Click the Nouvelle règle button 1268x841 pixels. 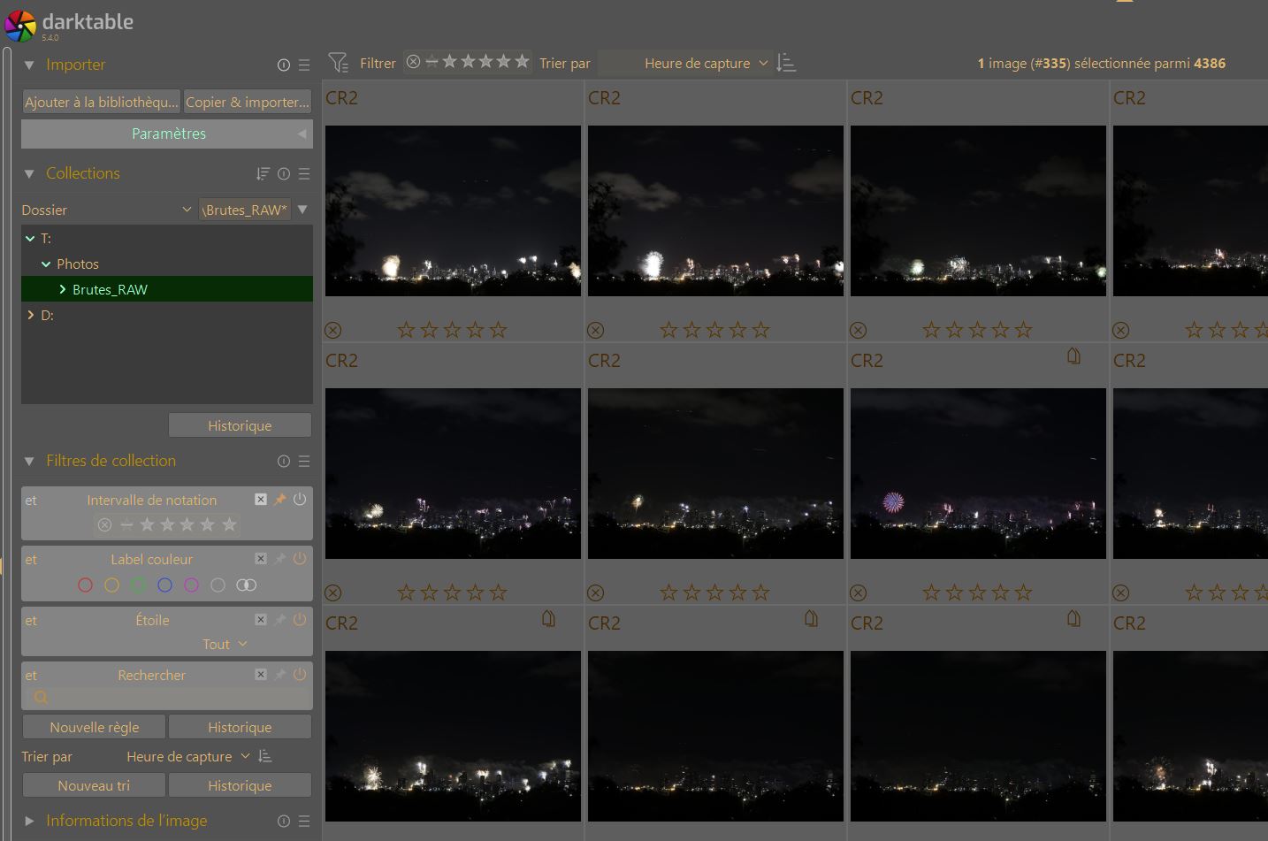tap(94, 727)
